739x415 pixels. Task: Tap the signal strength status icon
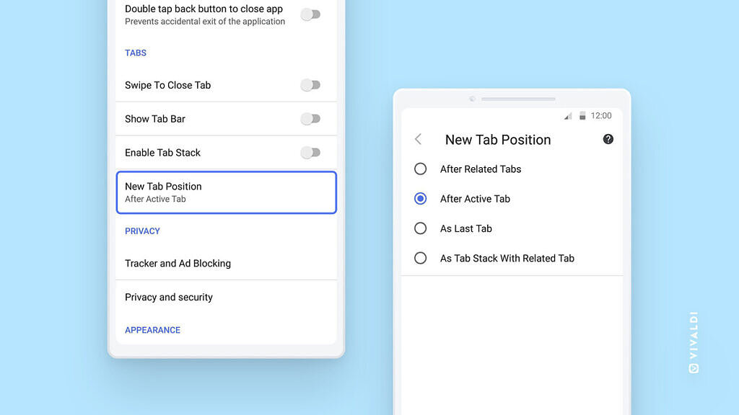(568, 116)
